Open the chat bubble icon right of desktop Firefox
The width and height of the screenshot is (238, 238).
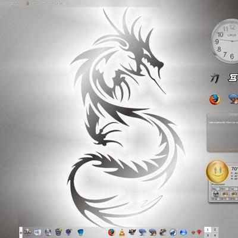click(x=234, y=99)
